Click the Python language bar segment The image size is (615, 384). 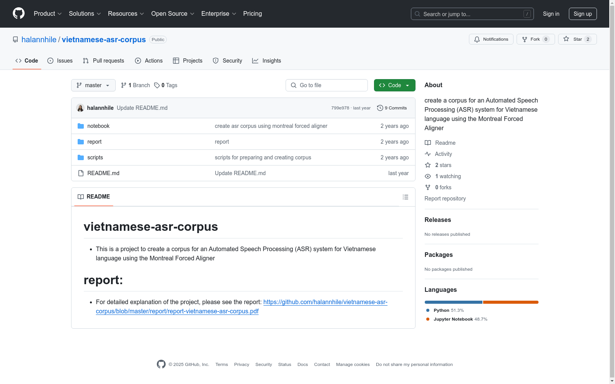[x=454, y=302]
